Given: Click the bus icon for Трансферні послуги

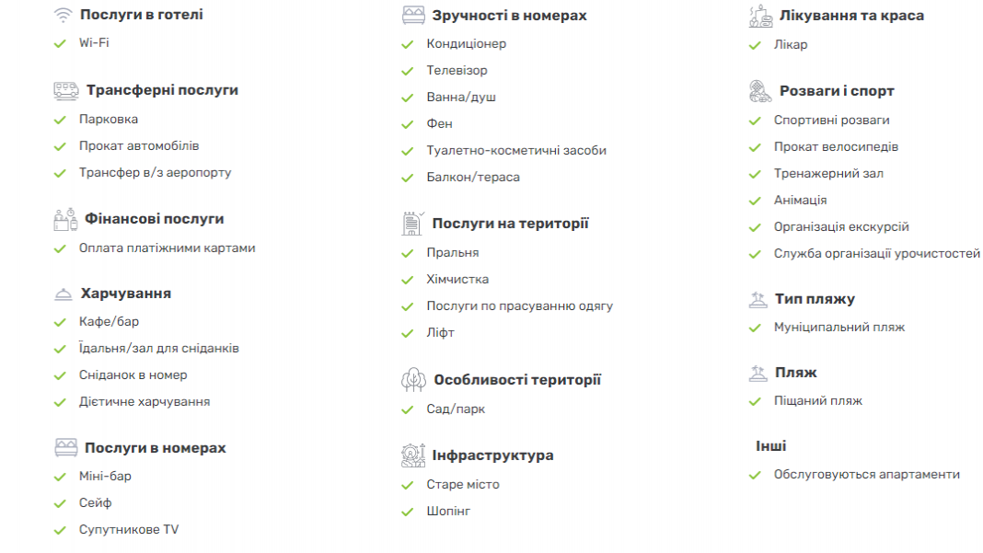Looking at the screenshot, I should (66, 91).
